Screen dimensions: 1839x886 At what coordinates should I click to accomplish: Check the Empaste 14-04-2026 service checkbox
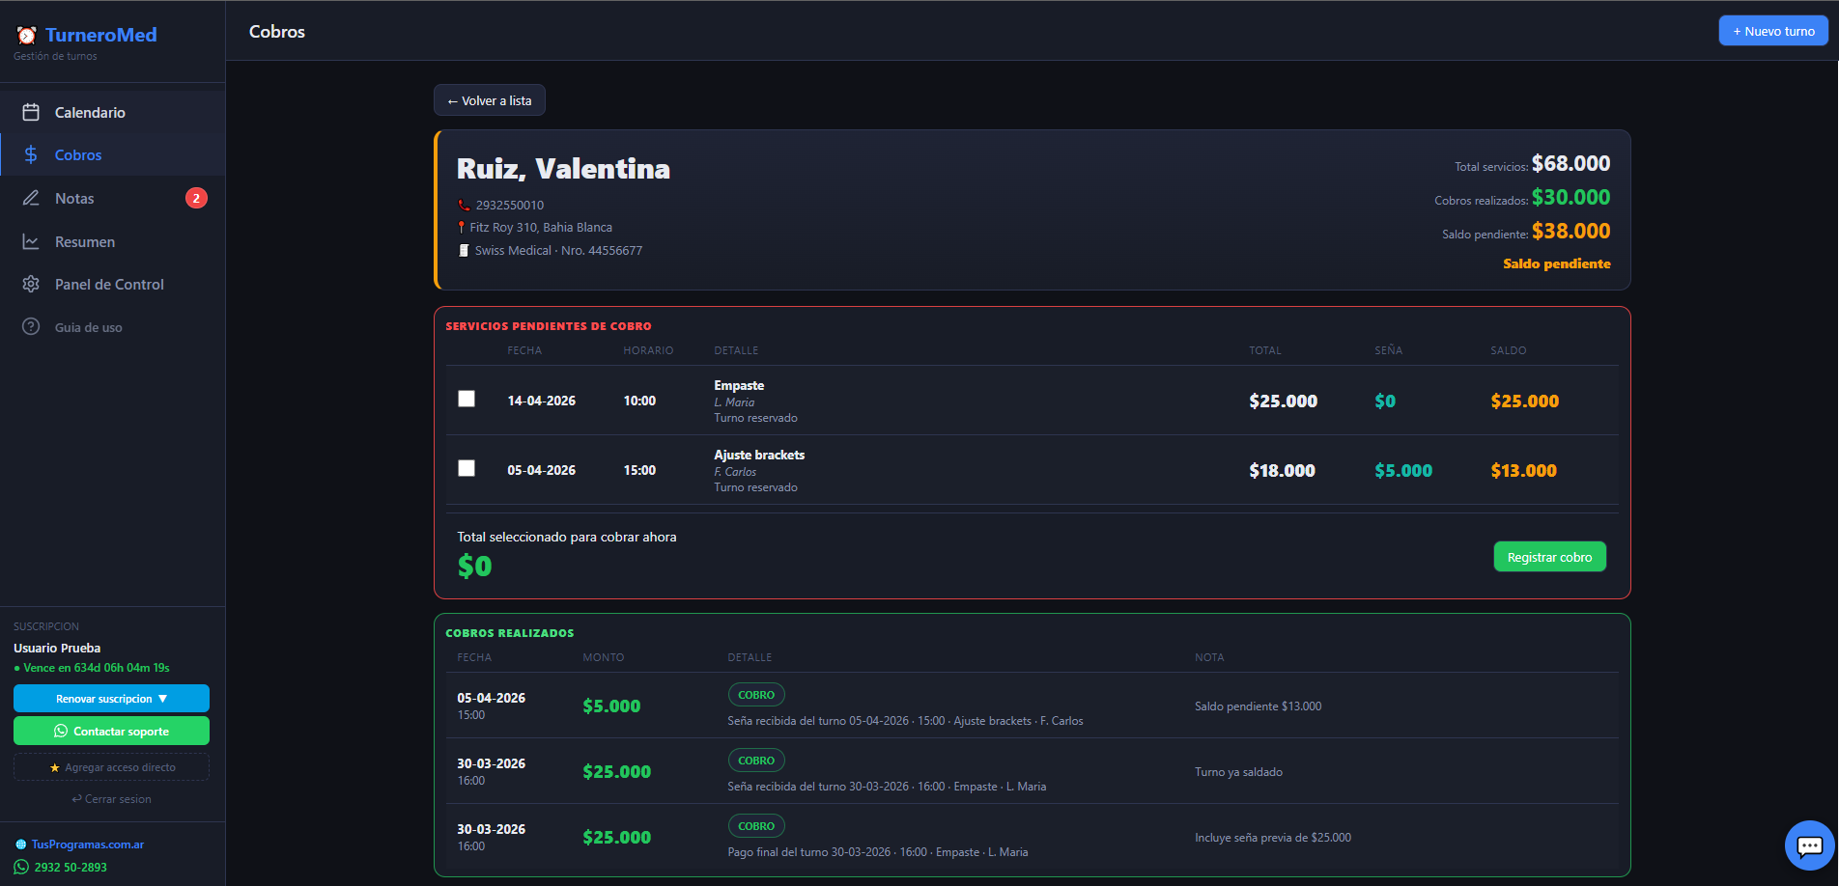(x=467, y=399)
